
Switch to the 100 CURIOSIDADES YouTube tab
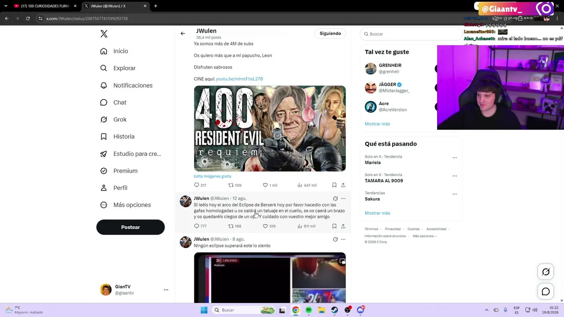tap(45, 6)
